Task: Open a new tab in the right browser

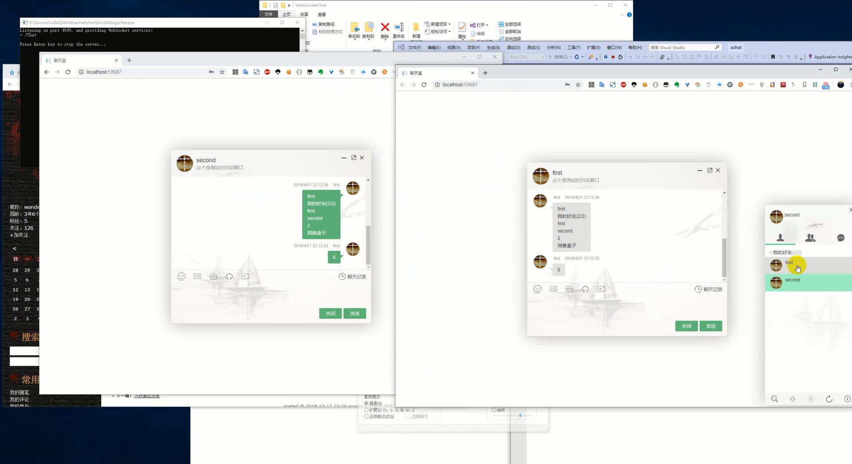Action: [x=485, y=73]
